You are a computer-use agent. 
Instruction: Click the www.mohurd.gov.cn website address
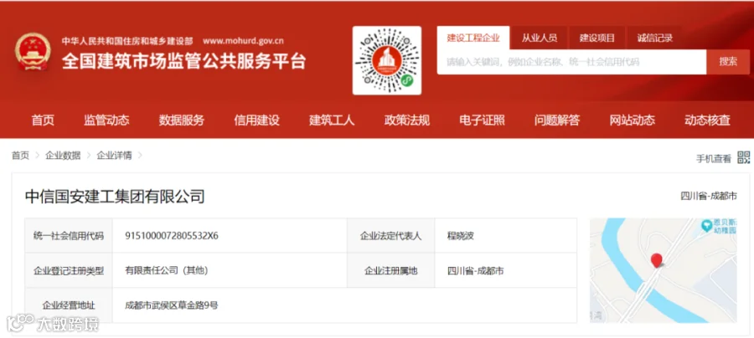coord(243,41)
